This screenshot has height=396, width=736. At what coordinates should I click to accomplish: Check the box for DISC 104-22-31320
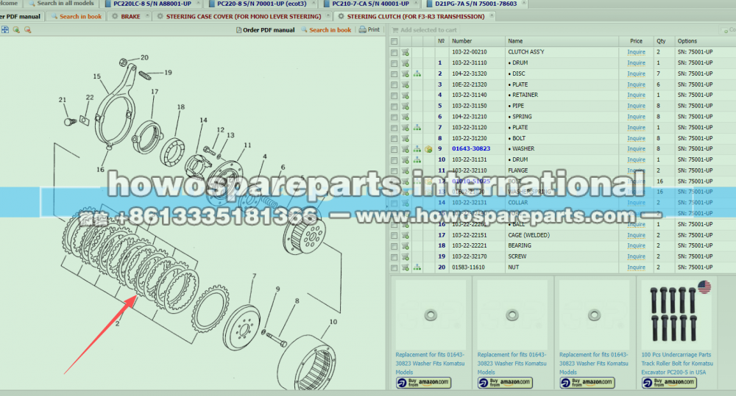(394, 74)
